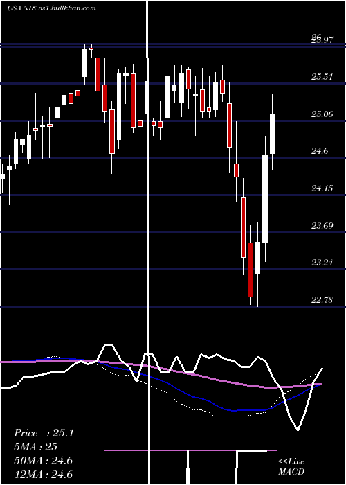Image resolution: width=346 pixels, height=485 pixels.
Task: Click the 25.51 price axis label
Action: click(322, 77)
